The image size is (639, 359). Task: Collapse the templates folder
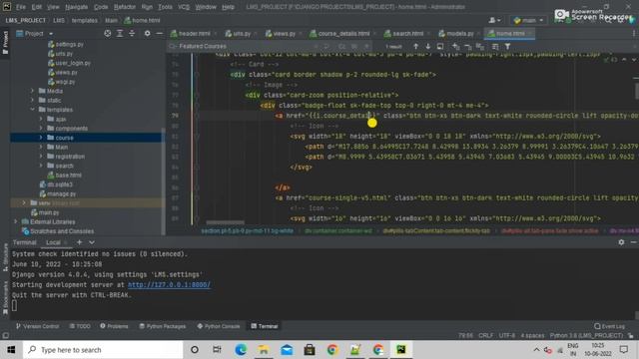pos(32,110)
